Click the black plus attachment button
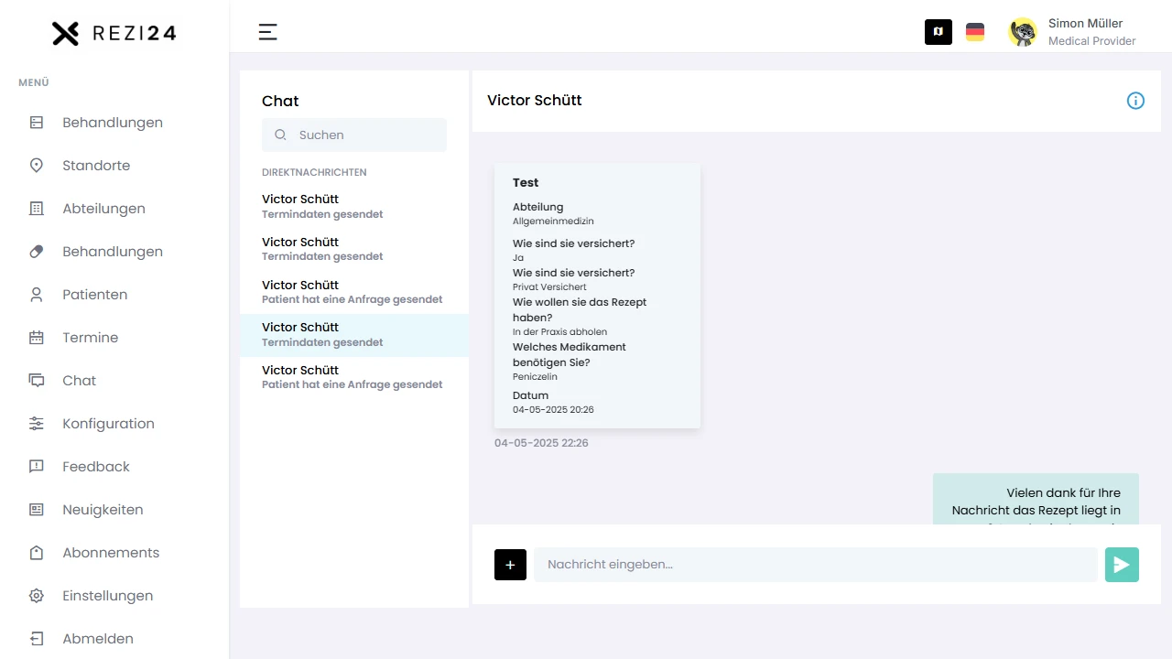 510,565
